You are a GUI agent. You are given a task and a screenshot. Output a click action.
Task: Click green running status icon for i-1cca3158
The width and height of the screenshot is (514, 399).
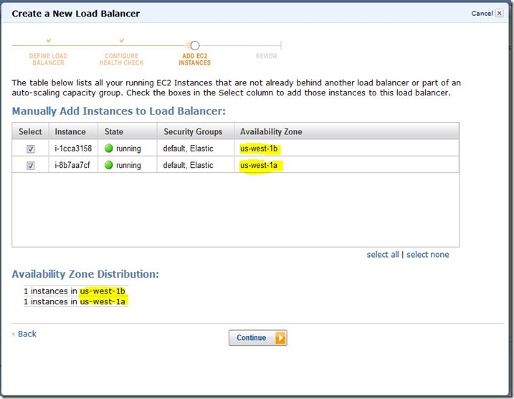click(109, 149)
